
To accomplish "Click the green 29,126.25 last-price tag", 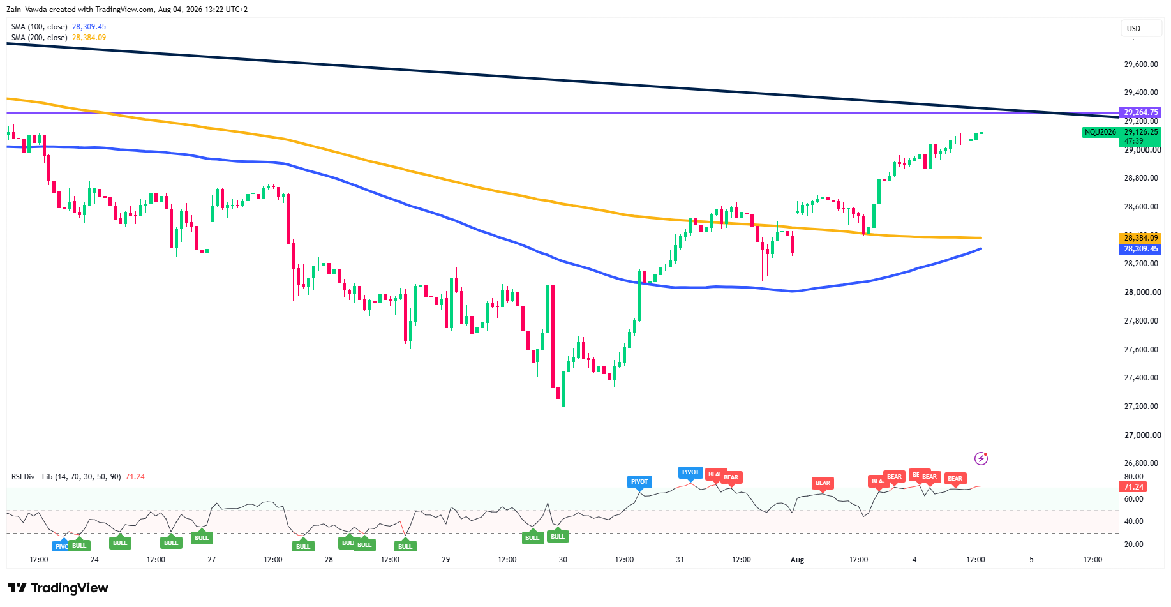I will pos(1140,136).
